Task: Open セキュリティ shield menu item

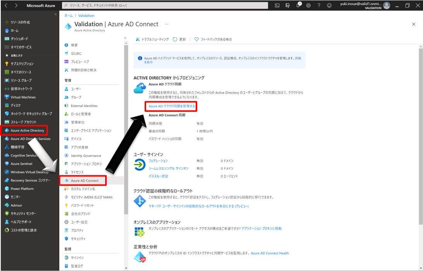Action: 75,239
